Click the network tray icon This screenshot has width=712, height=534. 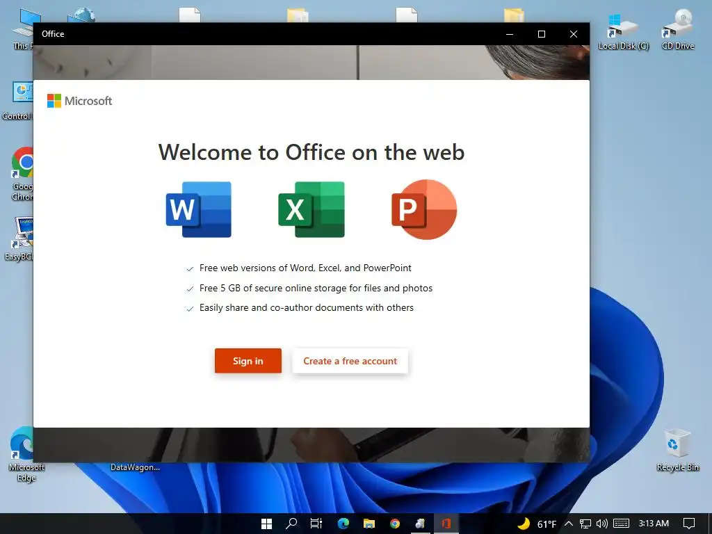tap(585, 524)
